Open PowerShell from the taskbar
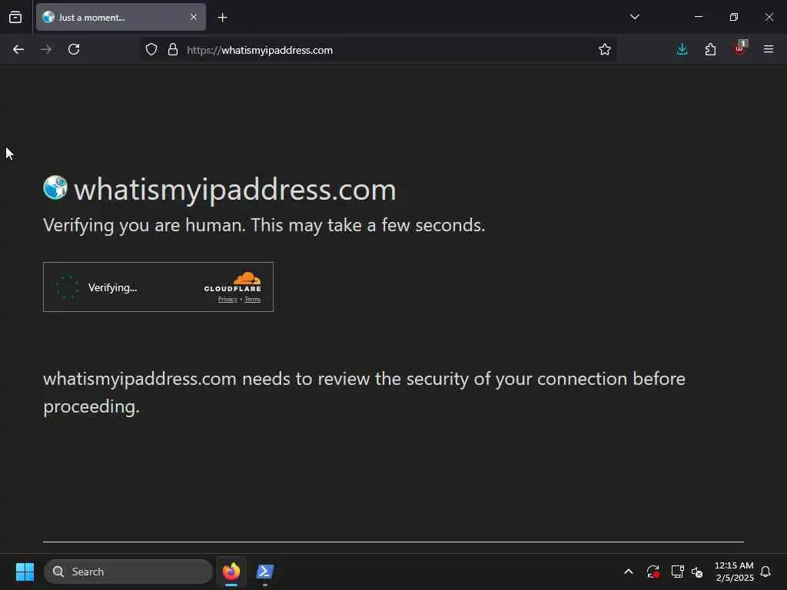Viewport: 787px width, 590px height. [x=264, y=572]
